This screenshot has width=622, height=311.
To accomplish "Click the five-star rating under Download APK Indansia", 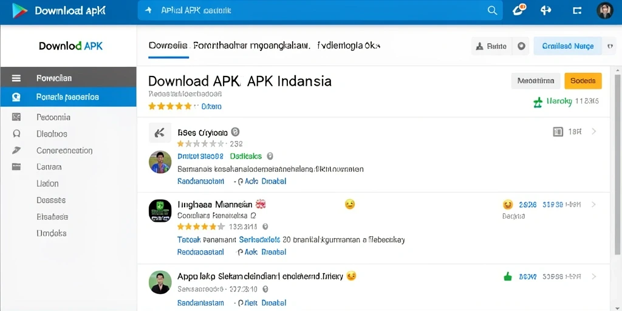I will tap(170, 106).
